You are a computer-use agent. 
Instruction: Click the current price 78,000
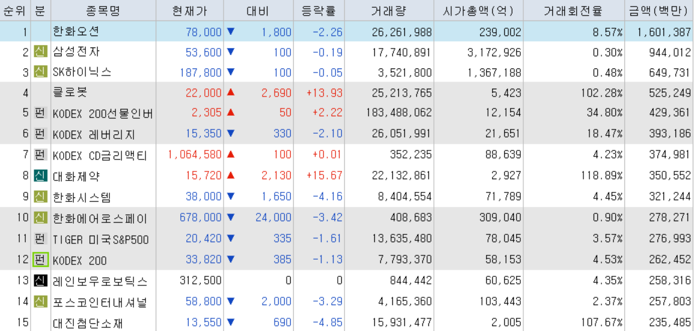coord(204,32)
